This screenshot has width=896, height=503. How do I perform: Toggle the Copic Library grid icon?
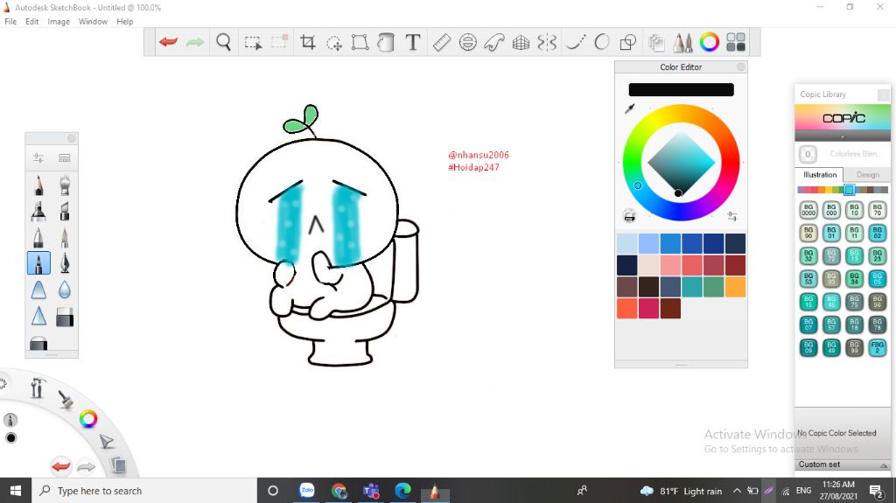coord(735,42)
